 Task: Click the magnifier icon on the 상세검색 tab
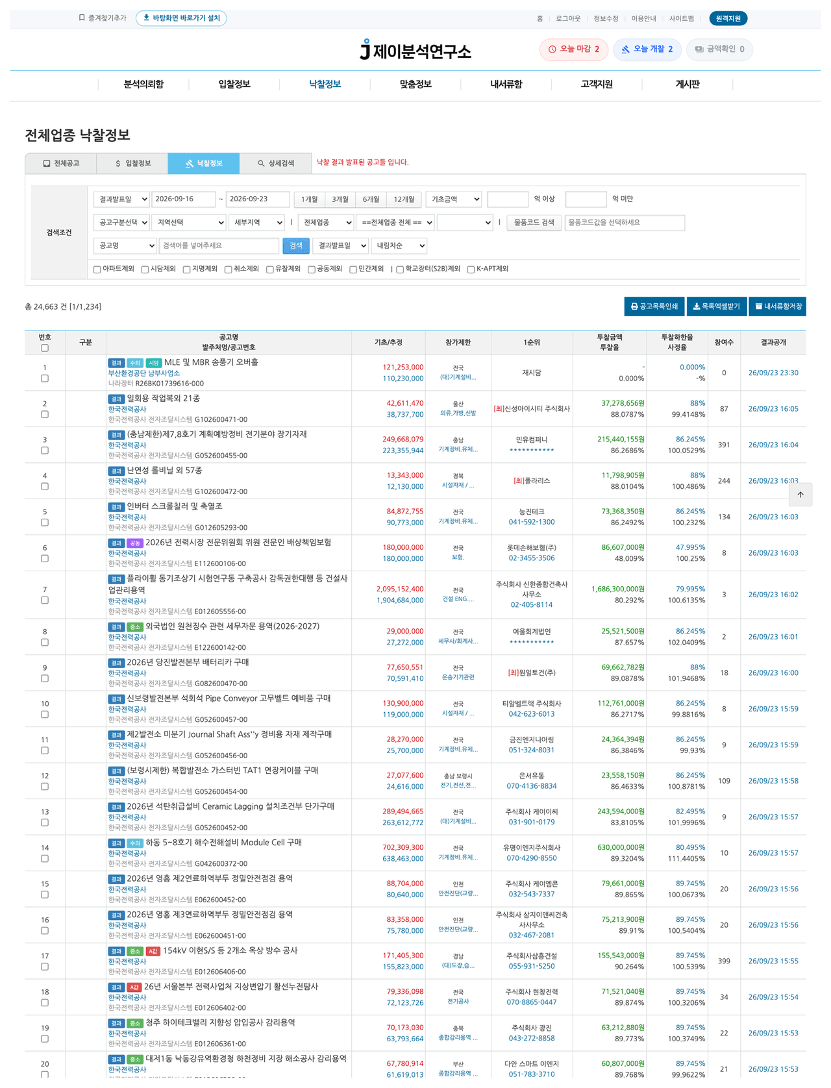pos(261,164)
